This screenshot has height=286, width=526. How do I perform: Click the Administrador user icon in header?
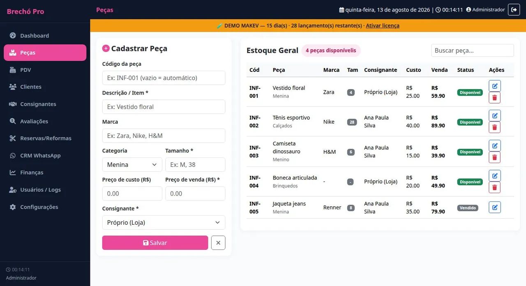468,9
